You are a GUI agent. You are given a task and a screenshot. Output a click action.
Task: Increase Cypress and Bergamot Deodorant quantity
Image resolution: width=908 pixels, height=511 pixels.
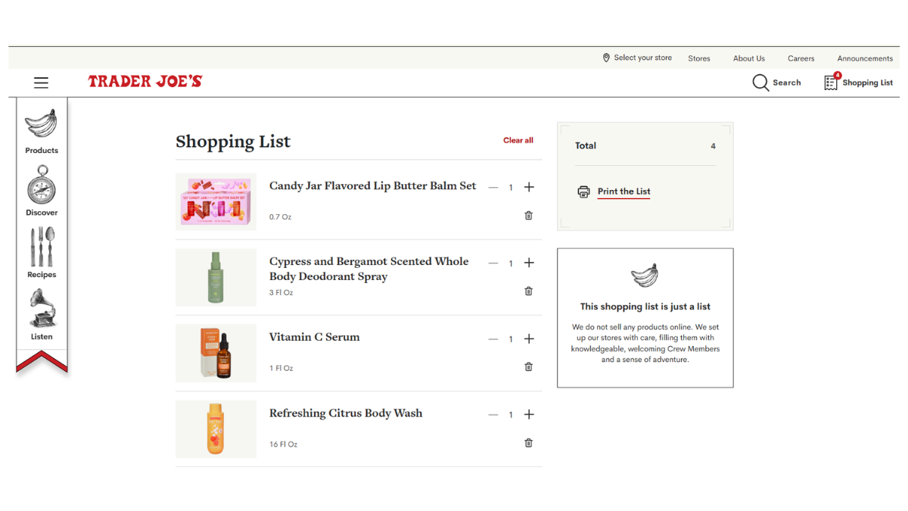point(529,263)
